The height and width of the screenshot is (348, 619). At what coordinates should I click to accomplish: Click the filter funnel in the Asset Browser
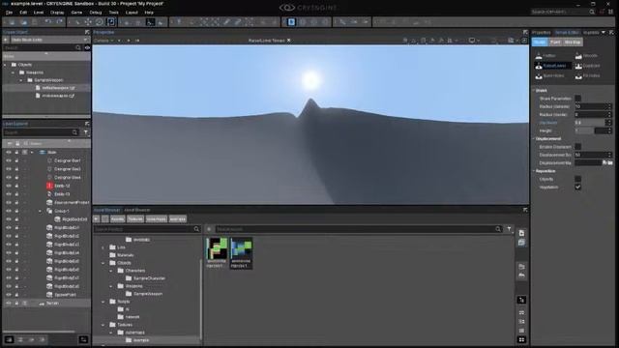pyautogui.click(x=509, y=229)
